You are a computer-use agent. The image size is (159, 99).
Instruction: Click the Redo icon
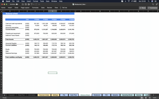click(36, 4)
